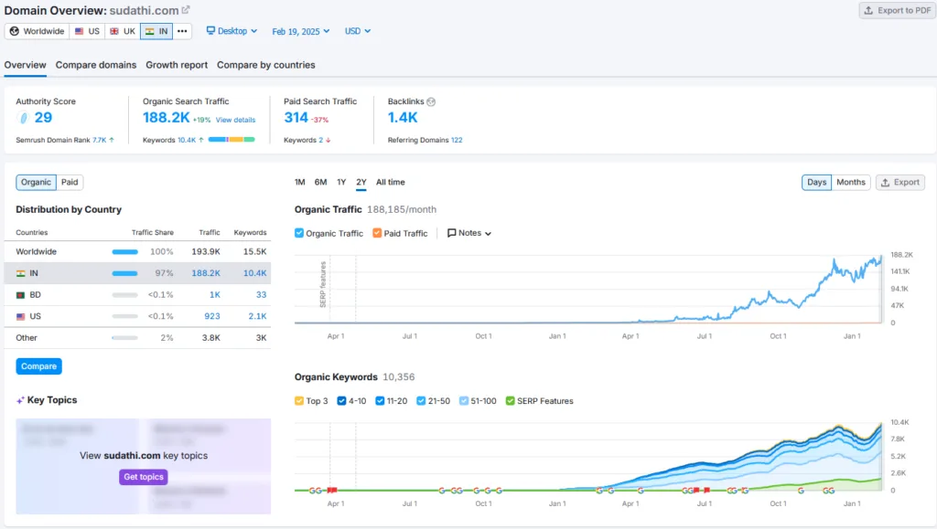Click the India flag in country table
The image size is (937, 529).
[x=21, y=273]
